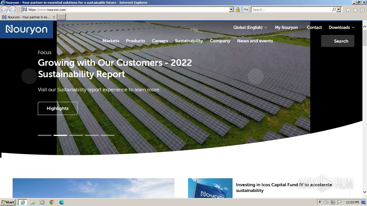Open the Favorites star icon
The height and width of the screenshot is (206, 367).
coord(355,10)
